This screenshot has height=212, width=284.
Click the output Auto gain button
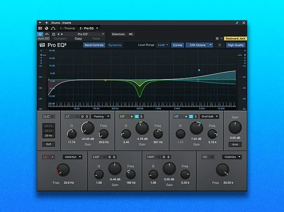click(x=235, y=145)
